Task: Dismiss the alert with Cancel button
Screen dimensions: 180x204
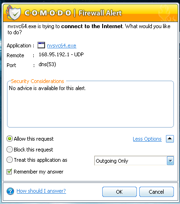Action: [x=157, y=192]
